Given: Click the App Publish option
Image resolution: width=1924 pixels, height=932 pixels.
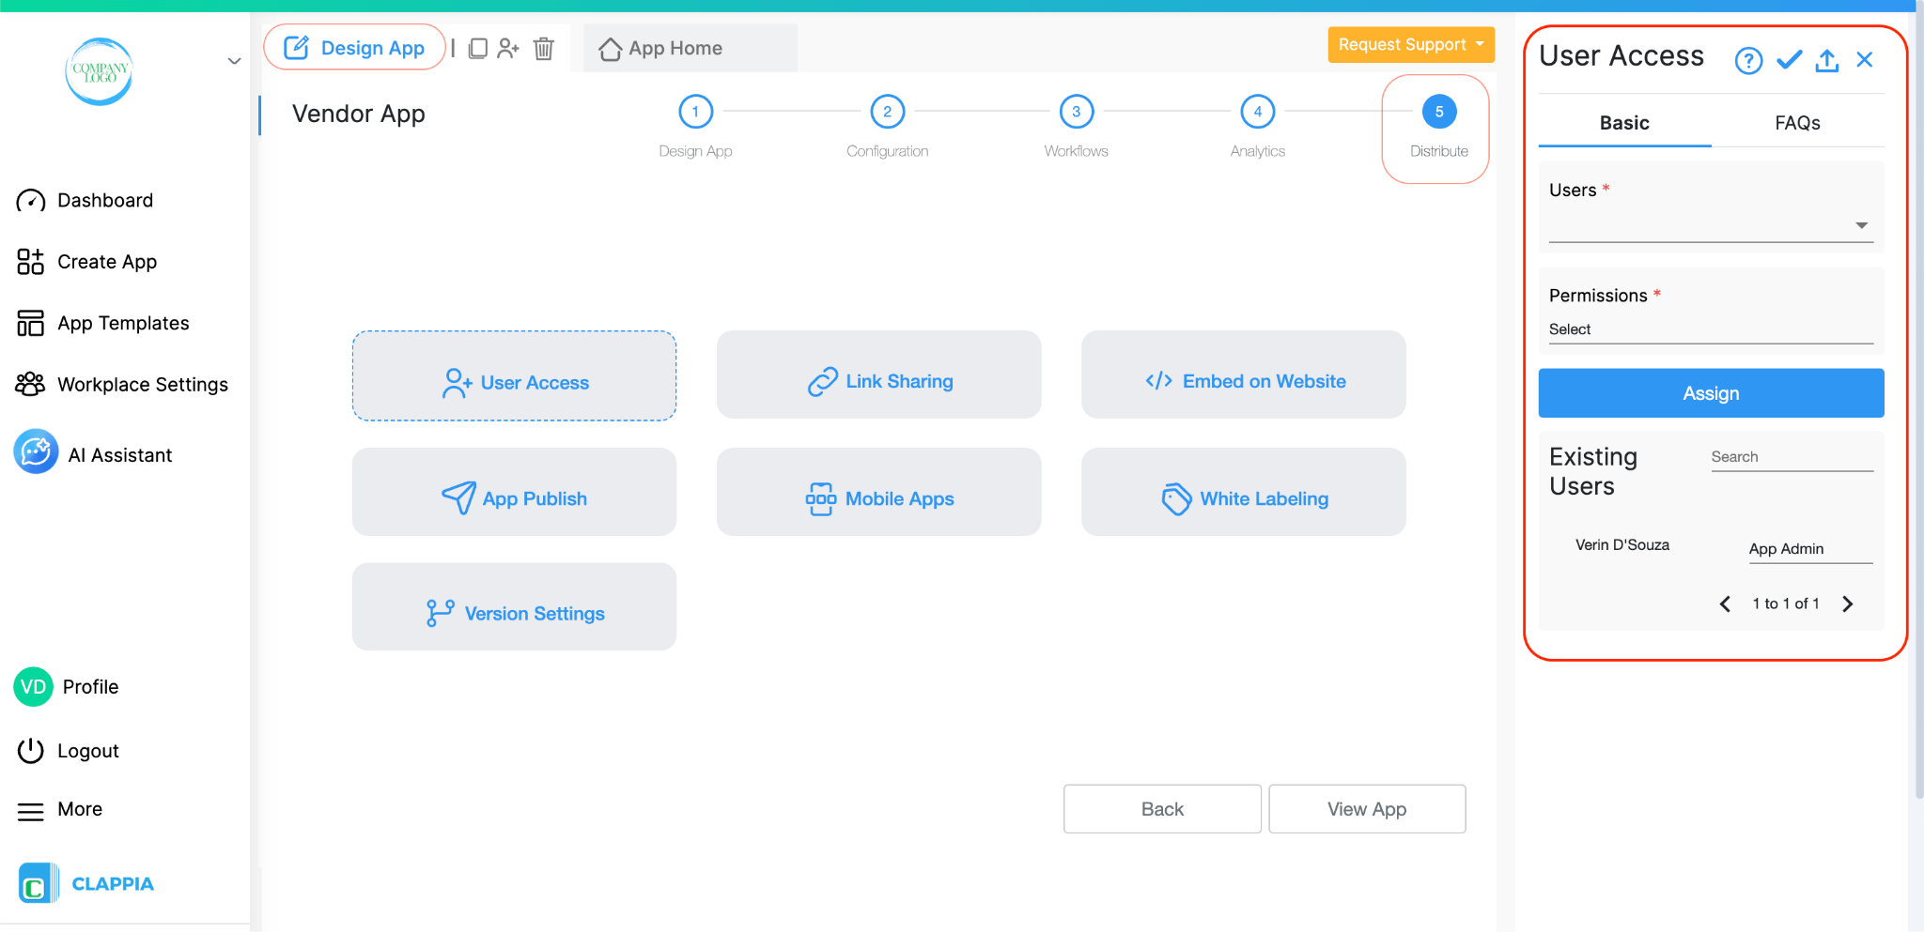Looking at the screenshot, I should point(513,492).
